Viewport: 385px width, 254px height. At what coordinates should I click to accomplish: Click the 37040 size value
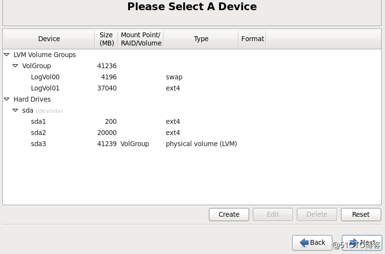pyautogui.click(x=107, y=88)
